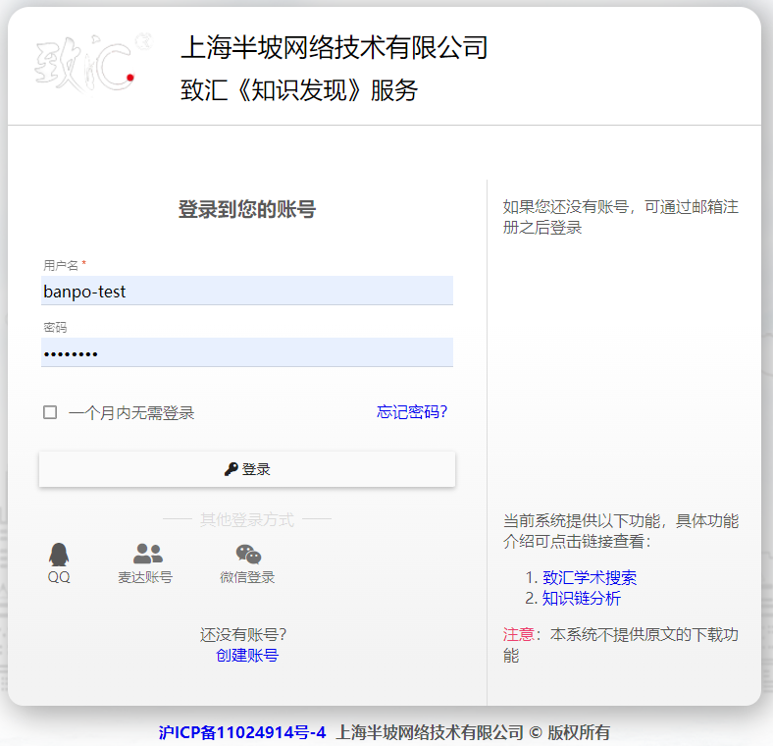Follow the 创建账号 link
The image size is (773, 746).
[x=247, y=655]
